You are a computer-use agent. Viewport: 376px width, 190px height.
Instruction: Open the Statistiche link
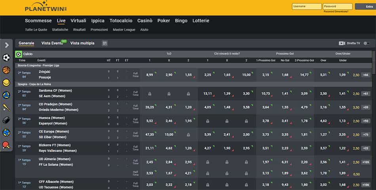coord(60,30)
